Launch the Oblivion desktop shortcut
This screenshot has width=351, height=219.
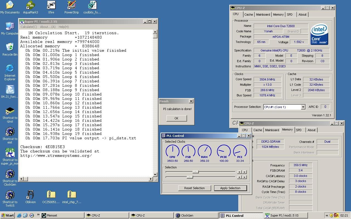[x=30, y=197]
